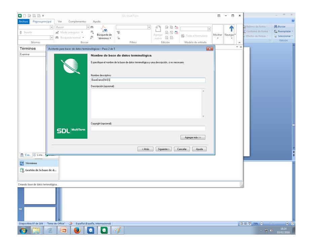The width and height of the screenshot is (323, 242).
Task: Click Cancelar in the wizard dialog
Action: (182, 149)
